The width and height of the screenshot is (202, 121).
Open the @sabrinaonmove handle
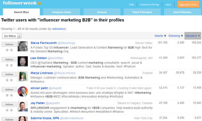[x=72, y=118]
